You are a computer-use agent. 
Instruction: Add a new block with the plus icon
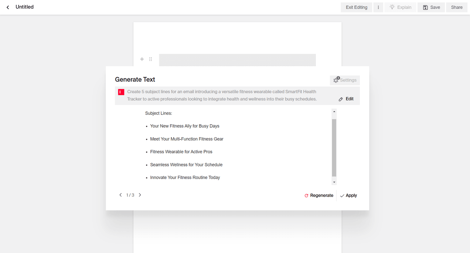point(142,59)
